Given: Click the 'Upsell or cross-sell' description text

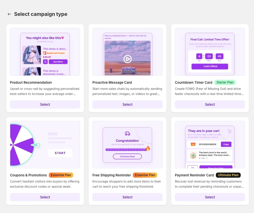Looking at the screenshot, I should click(45, 91).
